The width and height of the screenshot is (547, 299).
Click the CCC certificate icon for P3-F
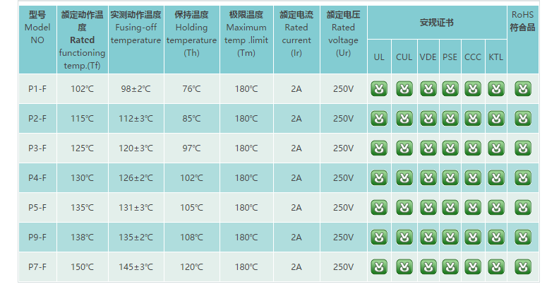click(x=473, y=148)
